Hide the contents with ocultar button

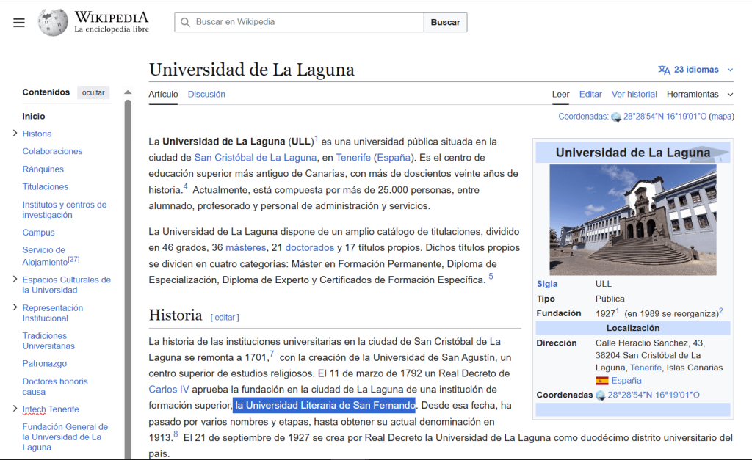point(93,92)
